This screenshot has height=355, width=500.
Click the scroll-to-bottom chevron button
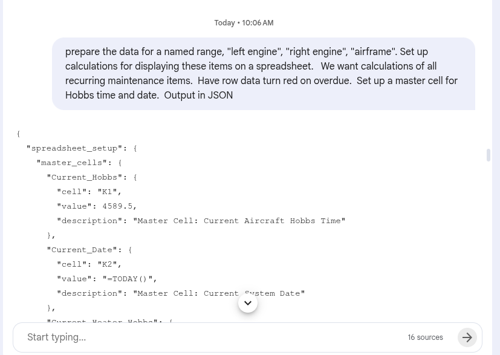[x=248, y=303]
